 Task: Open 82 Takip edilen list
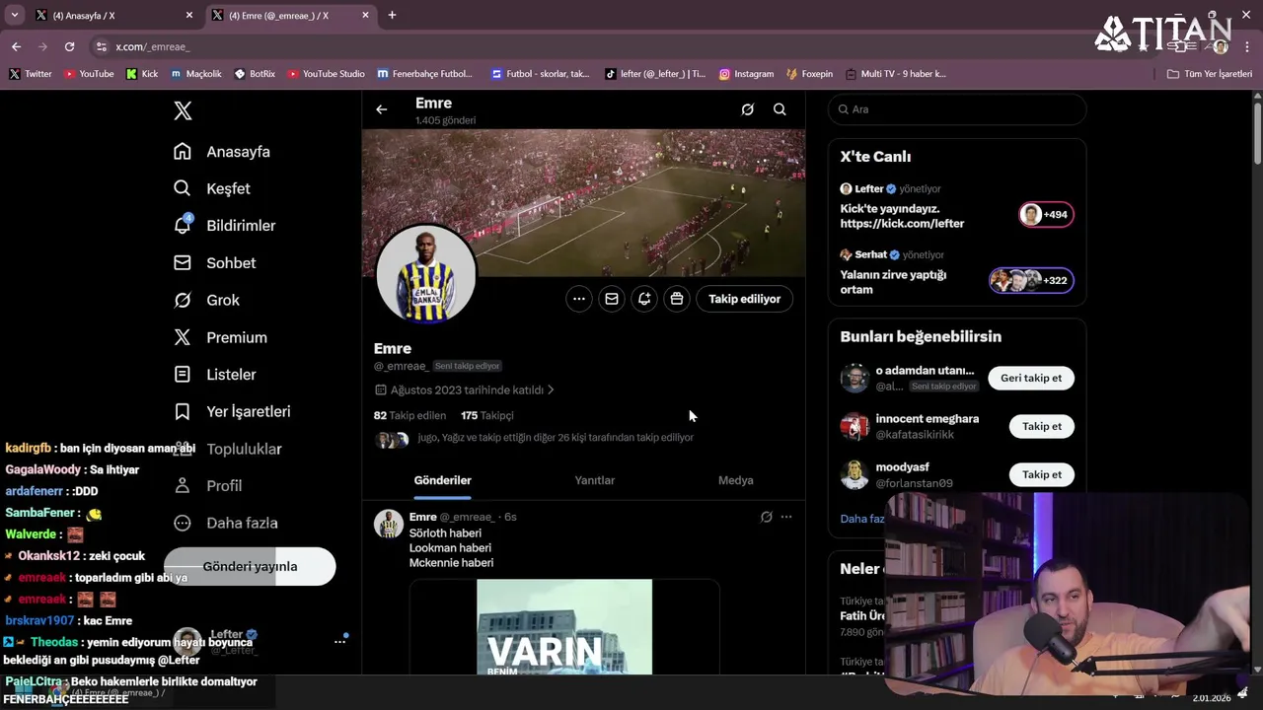tap(409, 416)
